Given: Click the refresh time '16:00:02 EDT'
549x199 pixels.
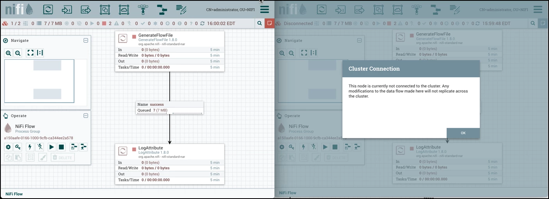Looking at the screenshot, I should tap(221, 23).
